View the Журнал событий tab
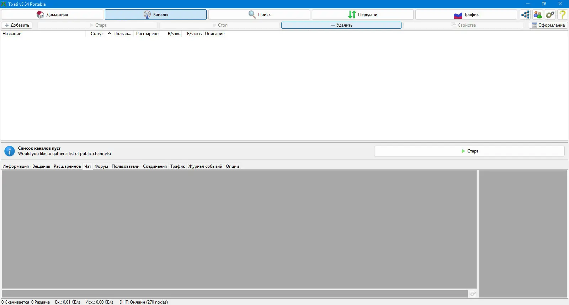The height and width of the screenshot is (305, 569). click(205, 166)
